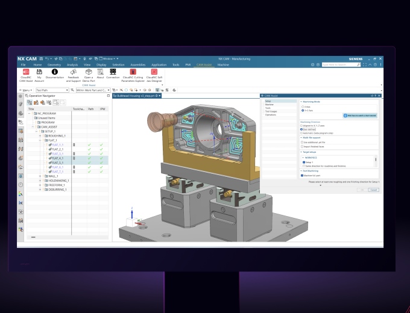The width and height of the screenshot is (410, 313).
Task: Click the fullscreen toggle icon near search
Action: coord(365,65)
